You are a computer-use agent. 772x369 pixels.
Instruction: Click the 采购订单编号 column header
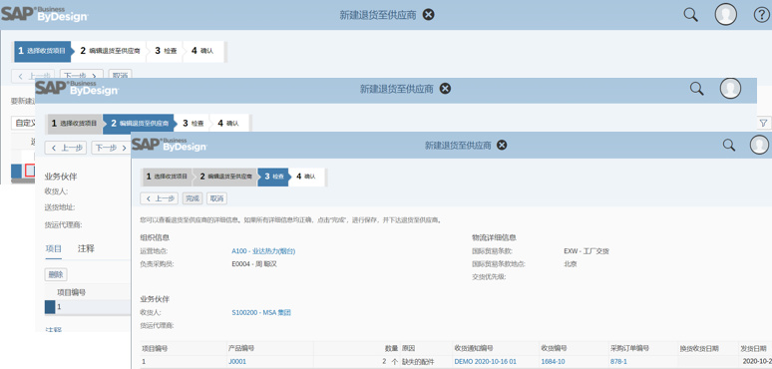pos(629,349)
